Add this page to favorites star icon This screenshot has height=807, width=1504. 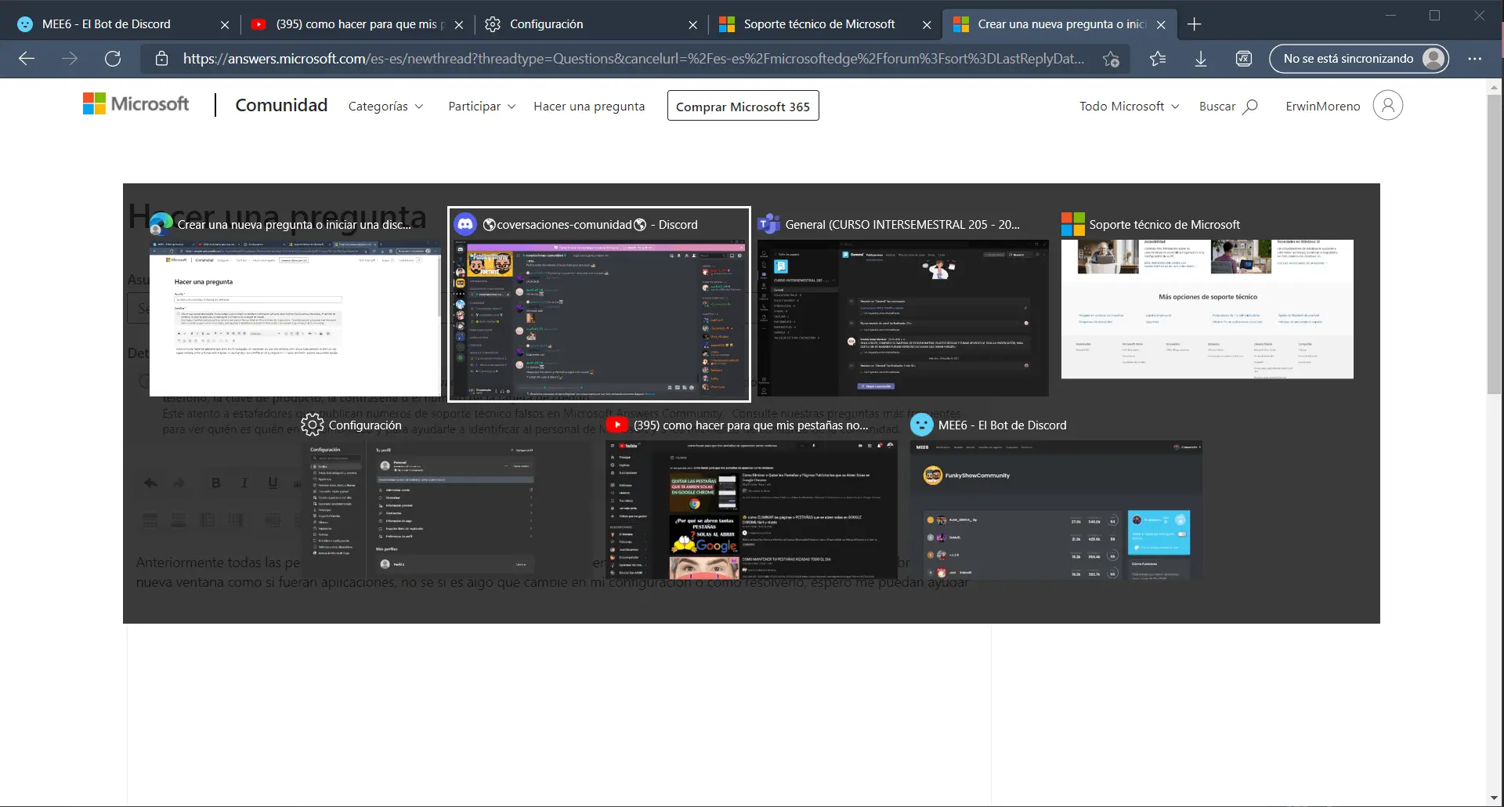click(x=1111, y=59)
